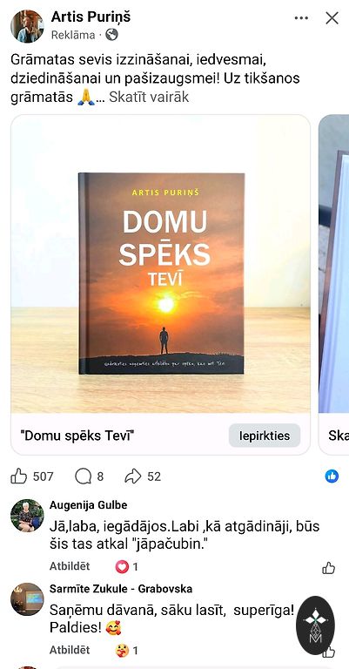The width and height of the screenshot is (349, 669).
Task: Open the three-dot post options menu
Action: [x=301, y=18]
